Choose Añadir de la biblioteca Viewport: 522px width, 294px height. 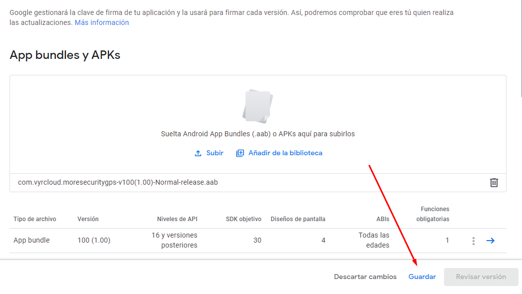[x=285, y=153]
